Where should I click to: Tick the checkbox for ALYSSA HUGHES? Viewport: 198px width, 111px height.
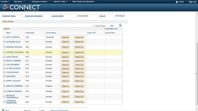tap(4, 68)
